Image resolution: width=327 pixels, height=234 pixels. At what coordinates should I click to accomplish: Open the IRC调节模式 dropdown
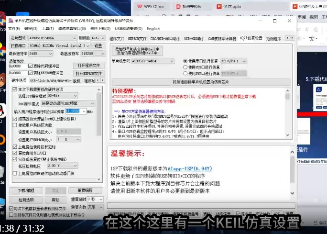point(68,103)
